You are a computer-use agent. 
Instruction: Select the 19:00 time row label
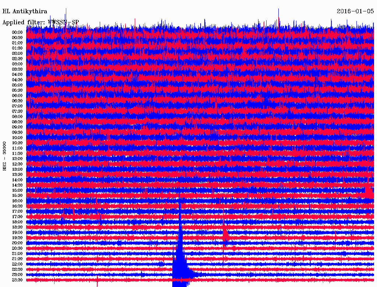point(17,233)
